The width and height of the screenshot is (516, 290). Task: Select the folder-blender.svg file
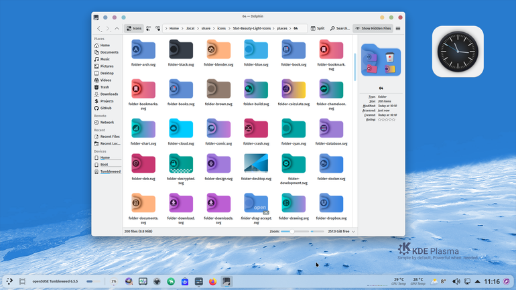coord(218,53)
